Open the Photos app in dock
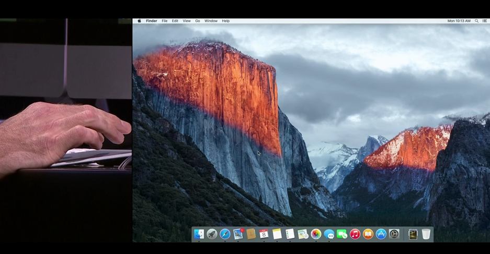Viewport: 490px width, 254px height. [316, 234]
